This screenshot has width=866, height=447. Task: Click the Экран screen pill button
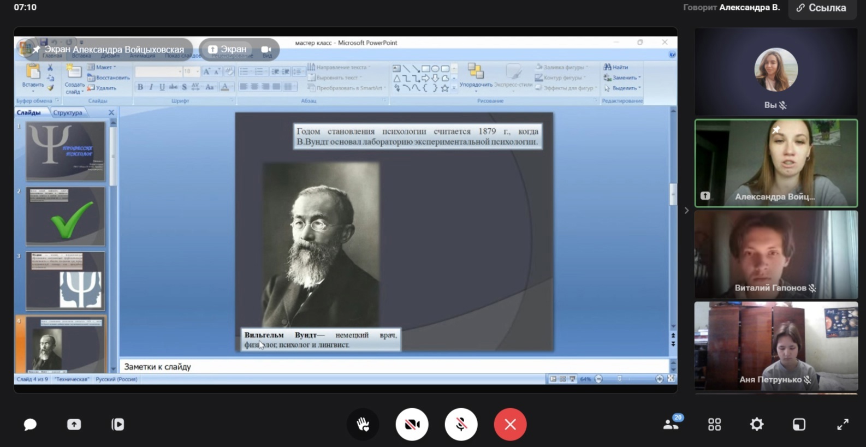pyautogui.click(x=227, y=49)
